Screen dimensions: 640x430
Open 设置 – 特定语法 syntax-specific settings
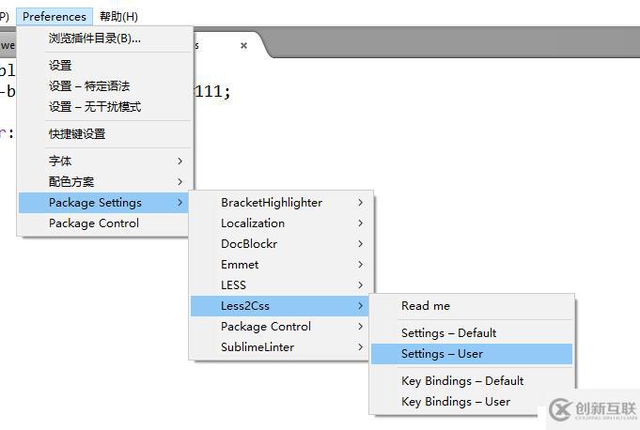[x=89, y=86]
